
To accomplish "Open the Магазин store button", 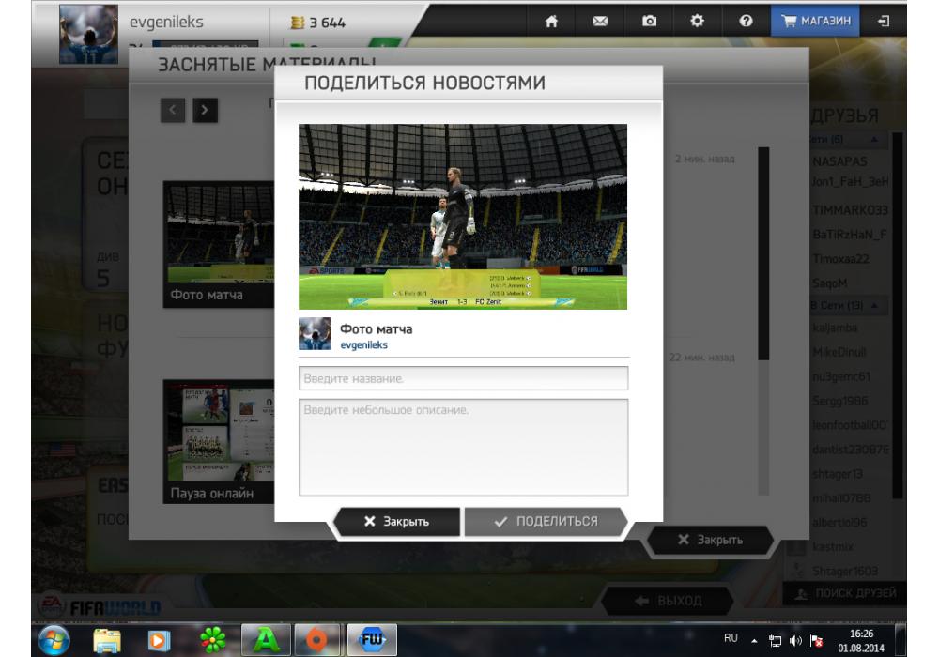I will (x=816, y=22).
